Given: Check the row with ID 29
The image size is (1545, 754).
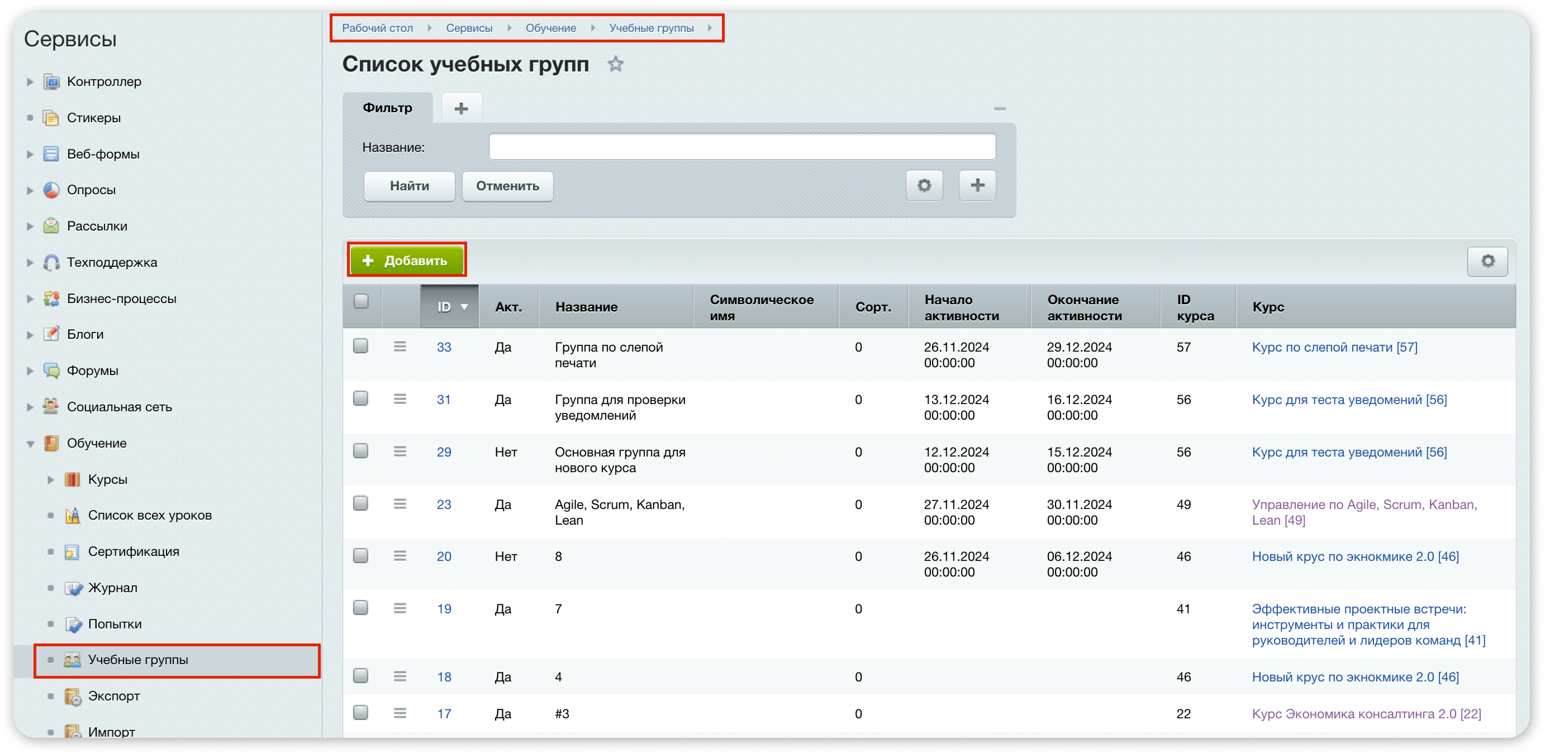Looking at the screenshot, I should [360, 451].
